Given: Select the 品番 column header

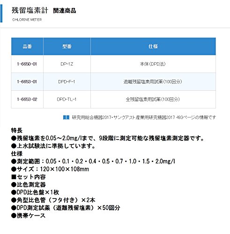Looking at the screenshot, I should coord(27,46).
